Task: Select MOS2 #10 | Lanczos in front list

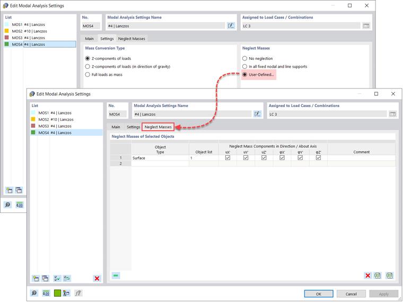Action: tap(66, 119)
